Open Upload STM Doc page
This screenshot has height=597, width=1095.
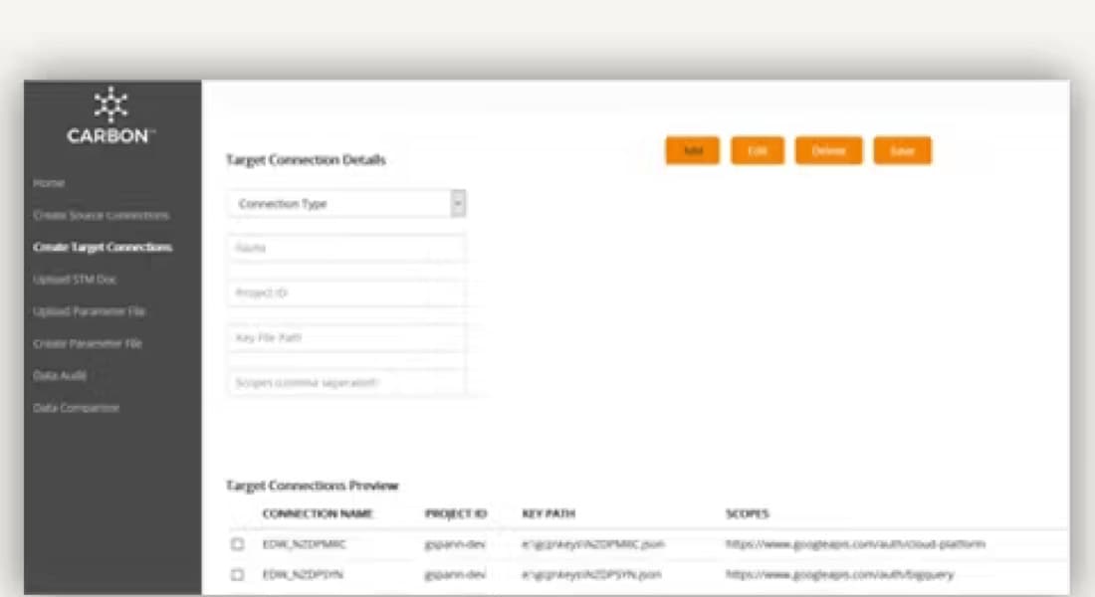pyautogui.click(x=75, y=280)
